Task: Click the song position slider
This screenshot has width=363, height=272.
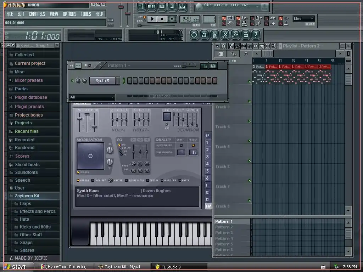Action: coord(157,25)
